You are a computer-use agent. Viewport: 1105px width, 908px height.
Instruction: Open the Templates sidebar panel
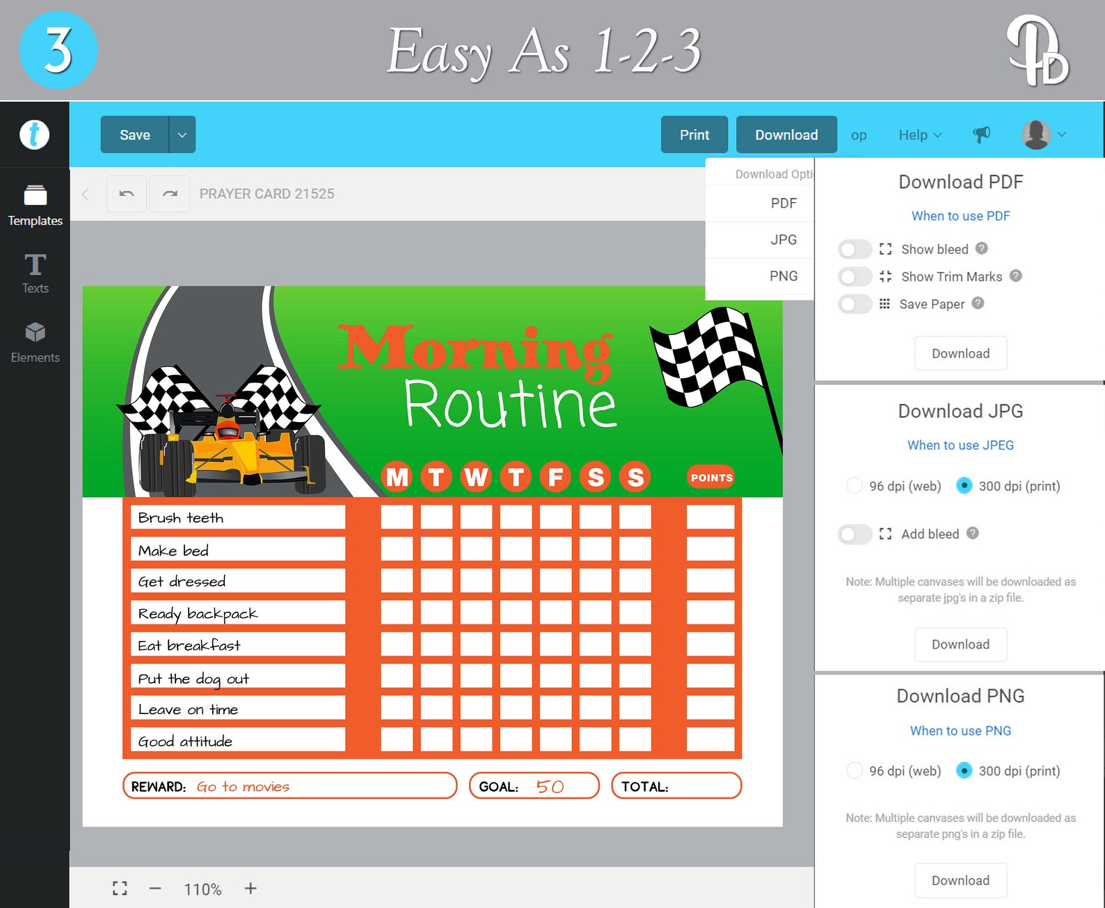(x=35, y=206)
